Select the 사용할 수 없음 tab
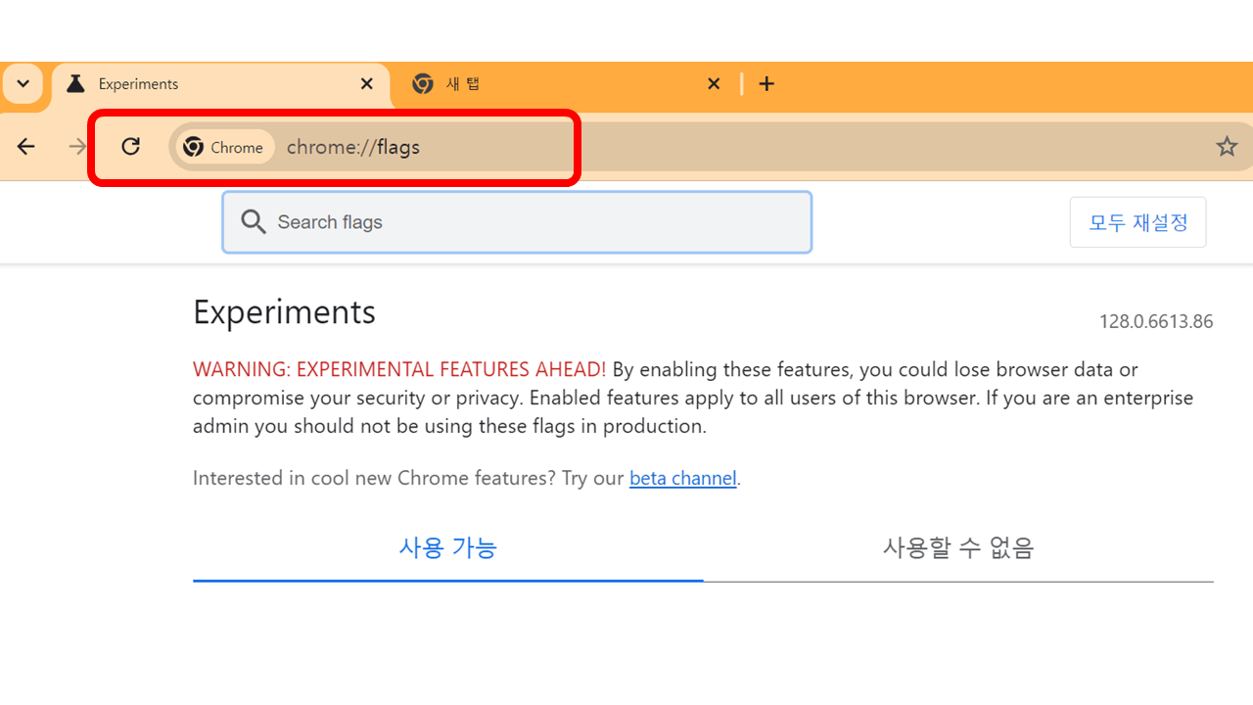The image size is (1253, 705). [958, 547]
